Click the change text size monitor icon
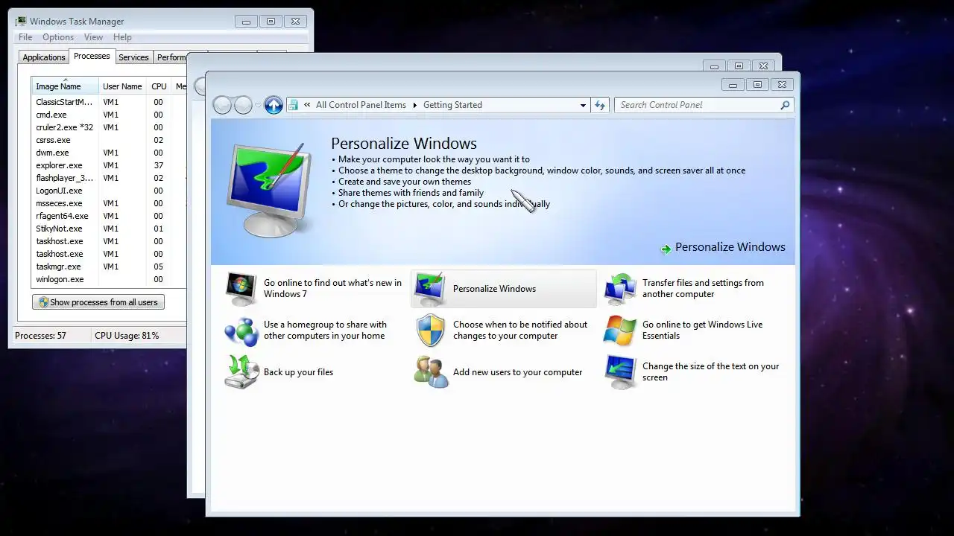Image resolution: width=954 pixels, height=536 pixels. tap(620, 372)
